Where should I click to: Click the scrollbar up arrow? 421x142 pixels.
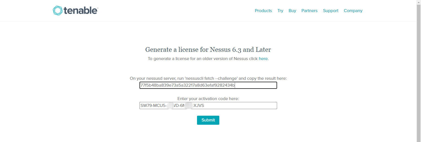pos(419,2)
